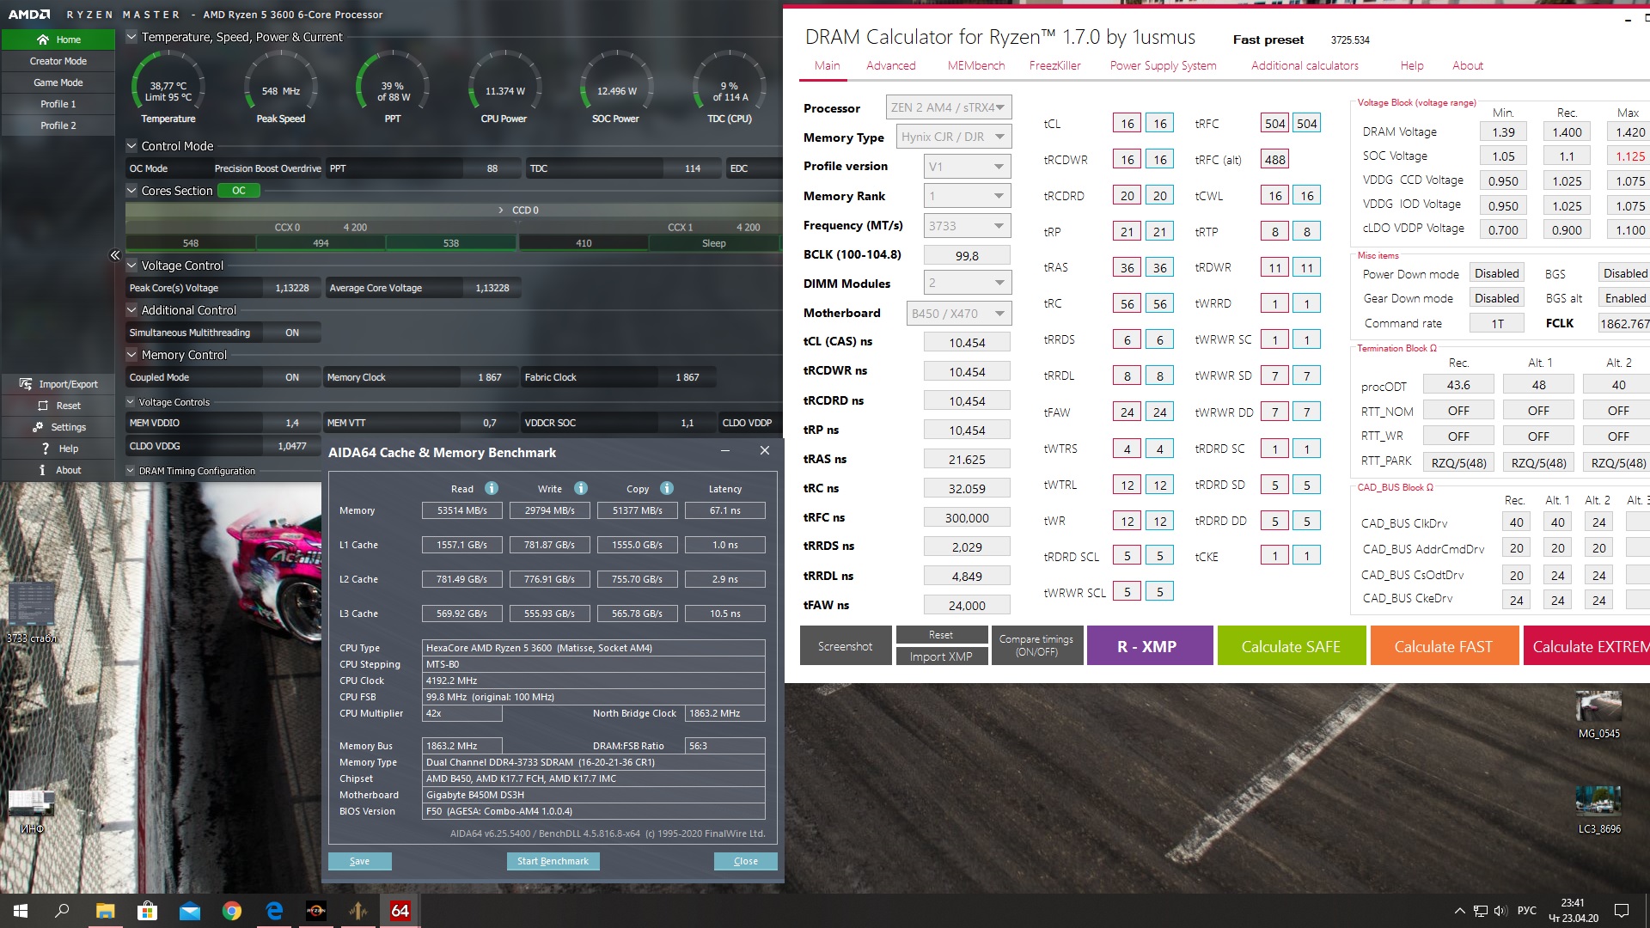The image size is (1650, 928).
Task: Toggle Coupled Mode ON switch
Action: [x=292, y=377]
